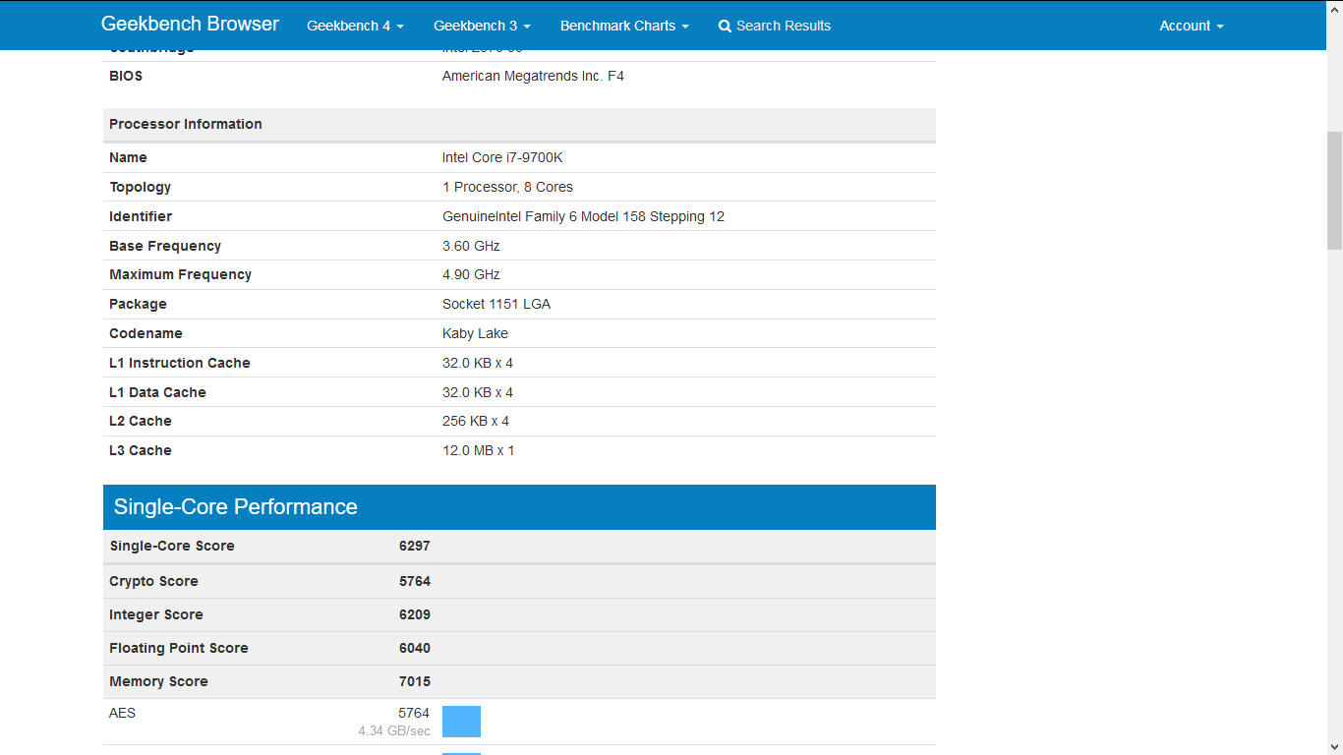Click the 'GenuineIntel Family 6 Model 158 Stepping 12' text
This screenshot has height=755, width=1343.
pos(583,216)
